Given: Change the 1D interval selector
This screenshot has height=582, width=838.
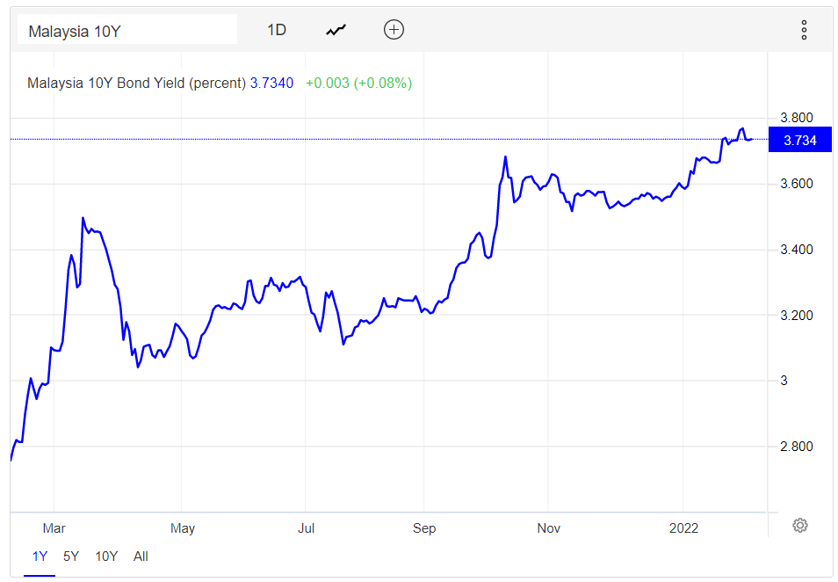Looking at the screenshot, I should click(x=277, y=30).
